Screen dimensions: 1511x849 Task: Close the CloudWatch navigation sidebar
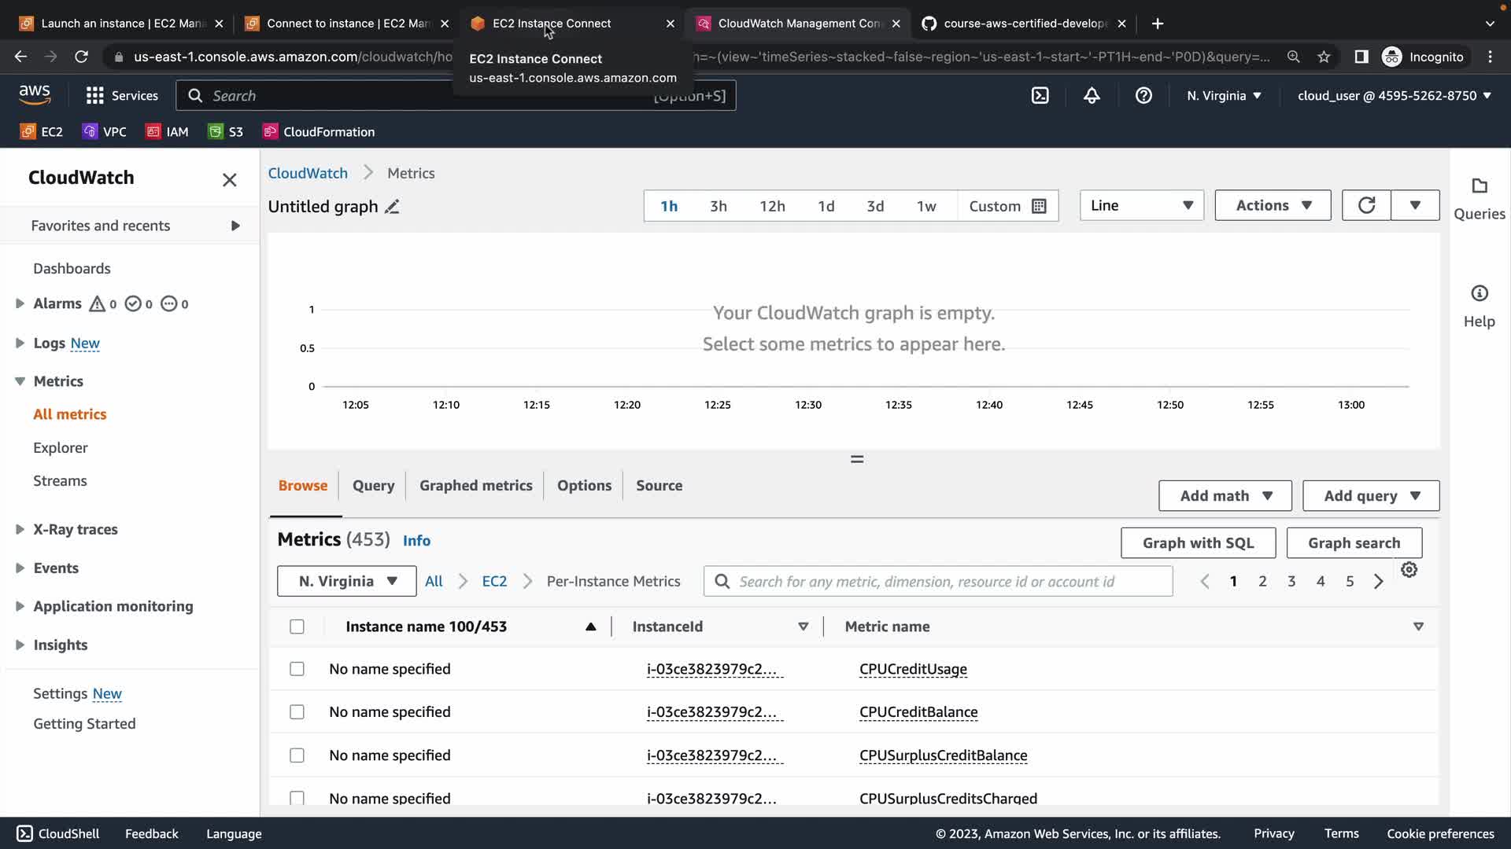(229, 180)
